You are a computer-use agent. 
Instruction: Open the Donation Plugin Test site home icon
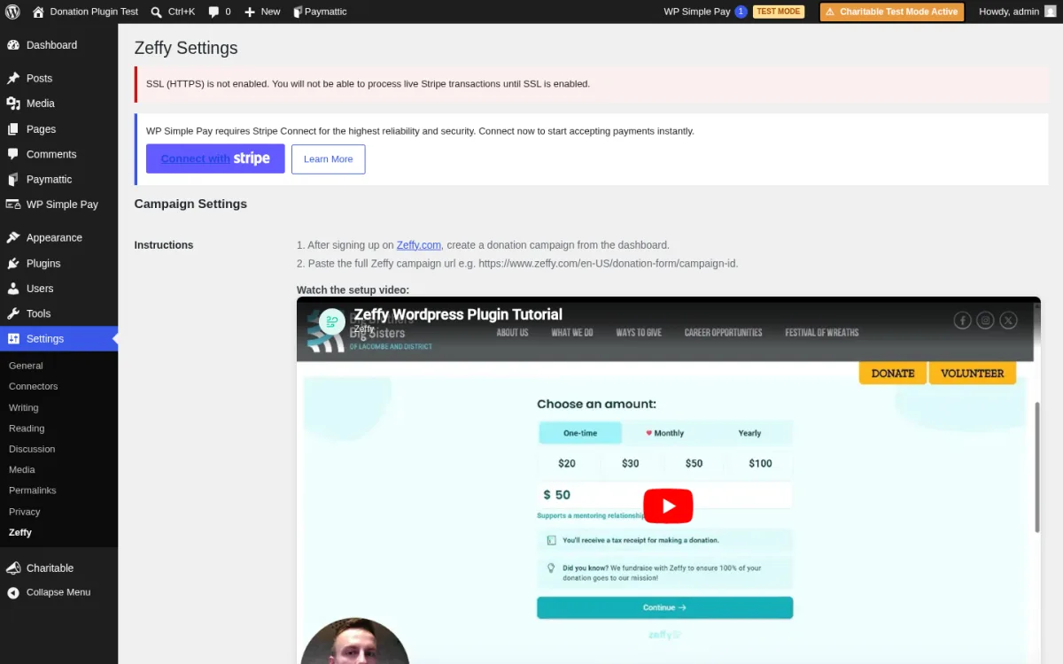pyautogui.click(x=84, y=12)
